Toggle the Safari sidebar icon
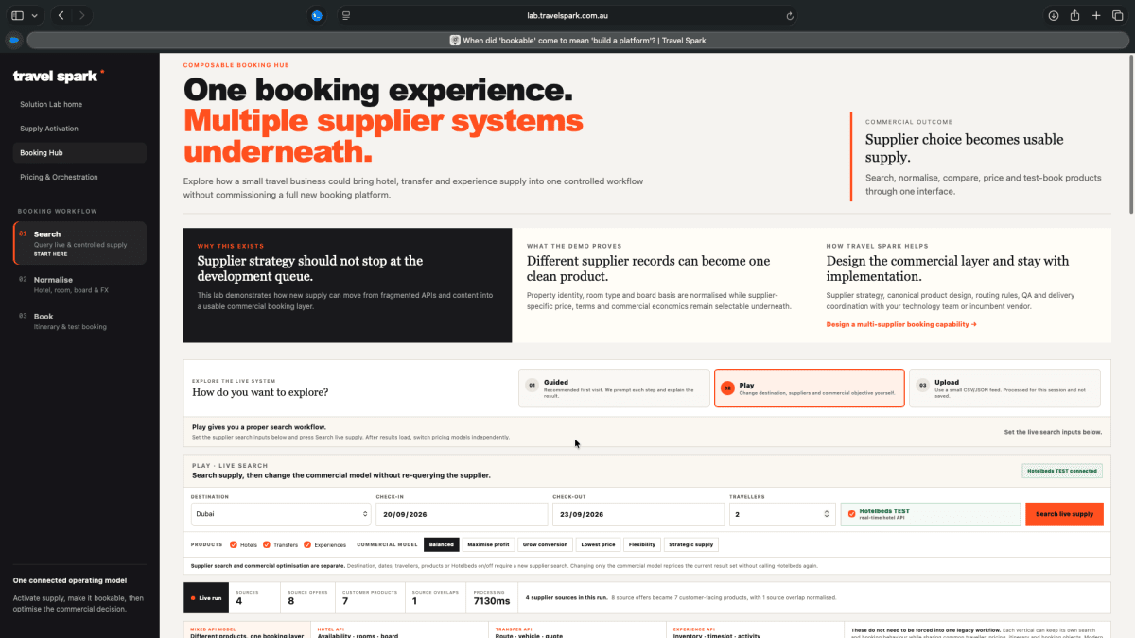Screen dimensions: 1135x638 point(17,15)
